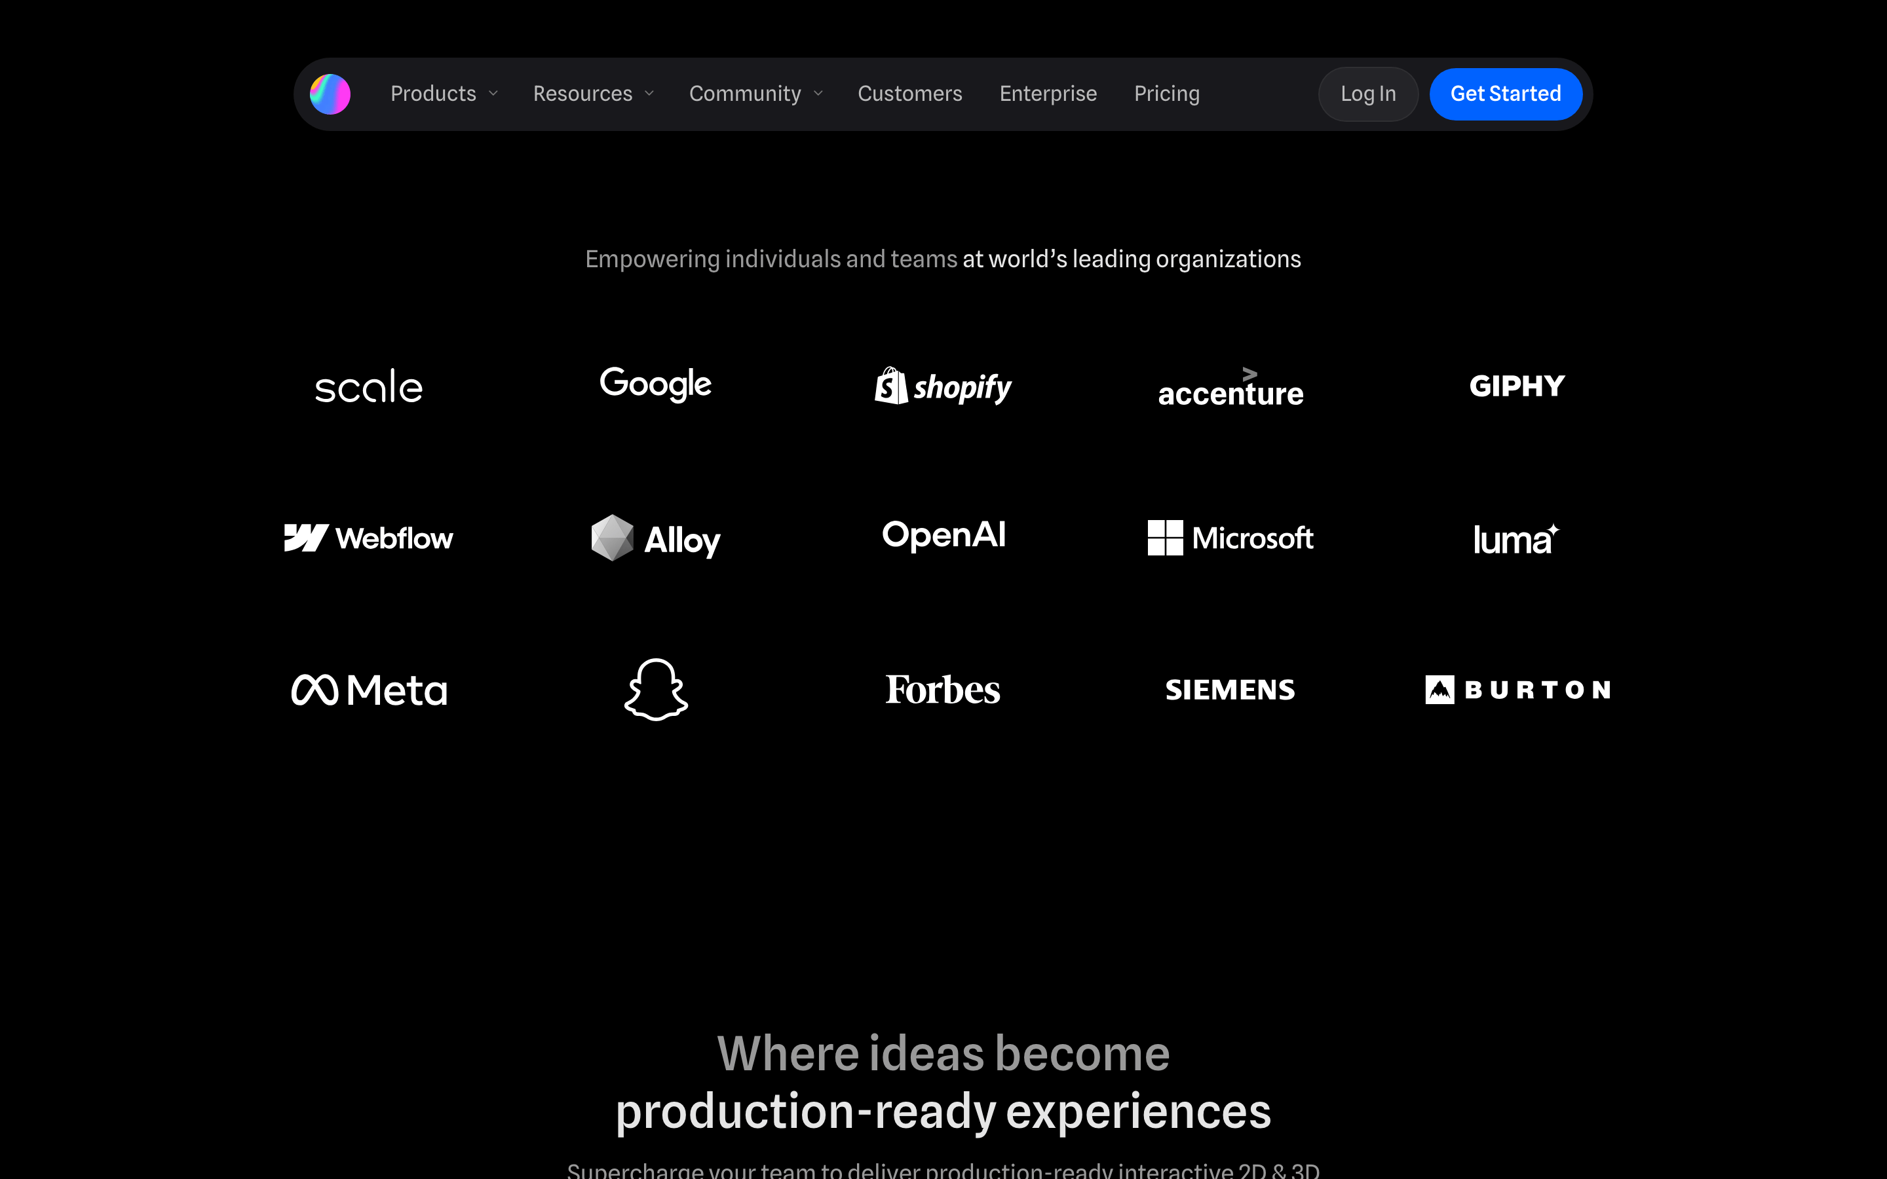Image resolution: width=1887 pixels, height=1179 pixels.
Task: Open the Enterprise nav item
Action: (x=1048, y=94)
